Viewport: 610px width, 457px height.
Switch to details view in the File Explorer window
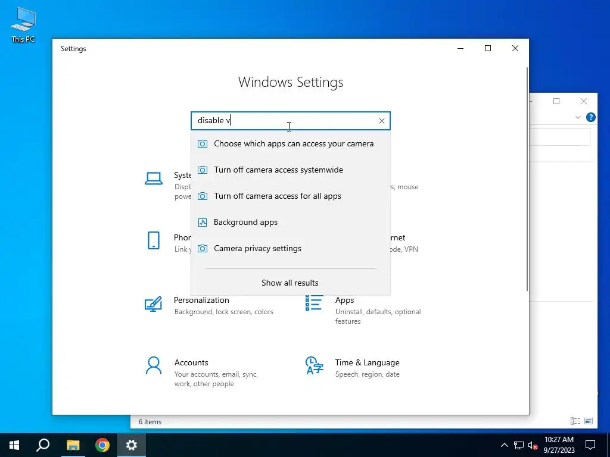click(575, 421)
